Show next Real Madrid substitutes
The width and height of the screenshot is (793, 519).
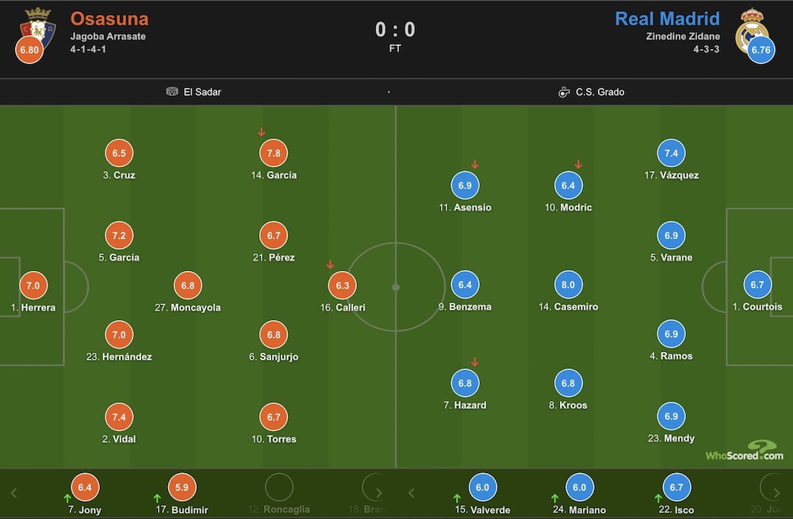pyautogui.click(x=777, y=493)
